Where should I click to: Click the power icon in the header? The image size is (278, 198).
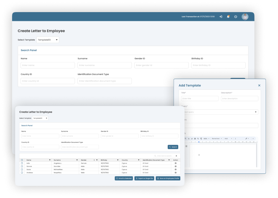(236, 17)
